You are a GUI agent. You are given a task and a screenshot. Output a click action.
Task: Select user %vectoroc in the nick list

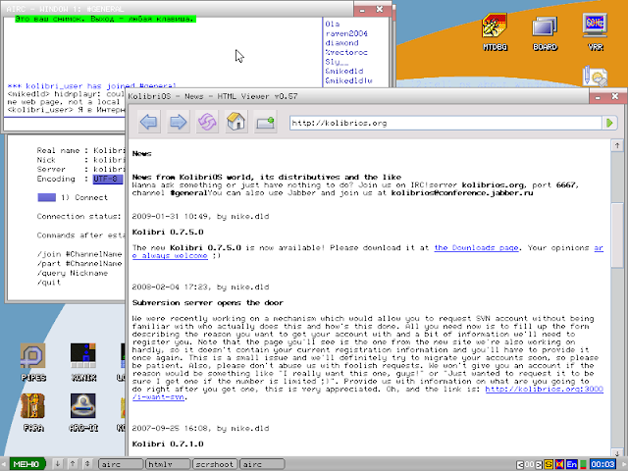(x=346, y=52)
